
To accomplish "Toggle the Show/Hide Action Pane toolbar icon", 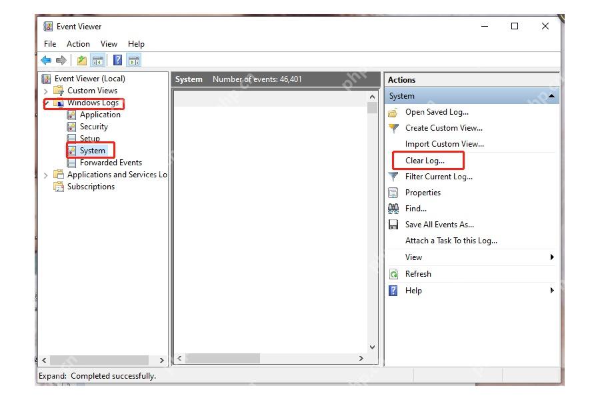I will (x=134, y=60).
